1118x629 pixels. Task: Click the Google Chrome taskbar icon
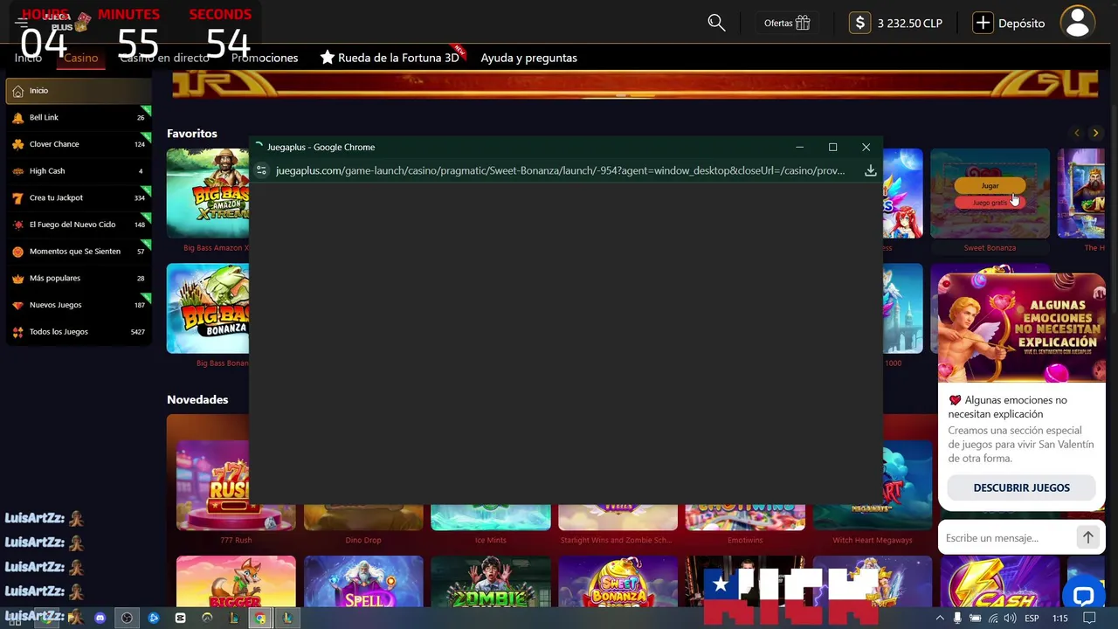tap(259, 618)
